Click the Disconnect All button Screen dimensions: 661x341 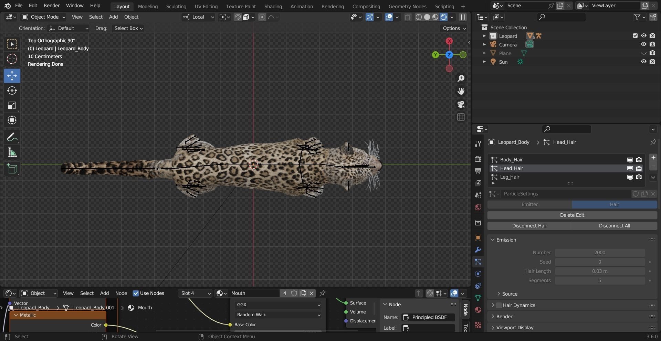coord(615,226)
